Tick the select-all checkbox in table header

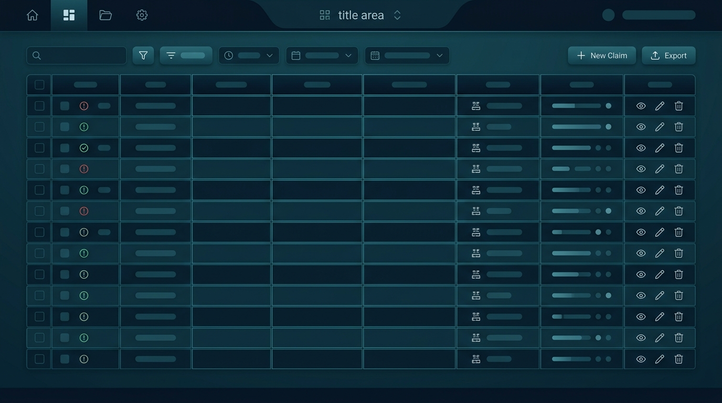[39, 84]
